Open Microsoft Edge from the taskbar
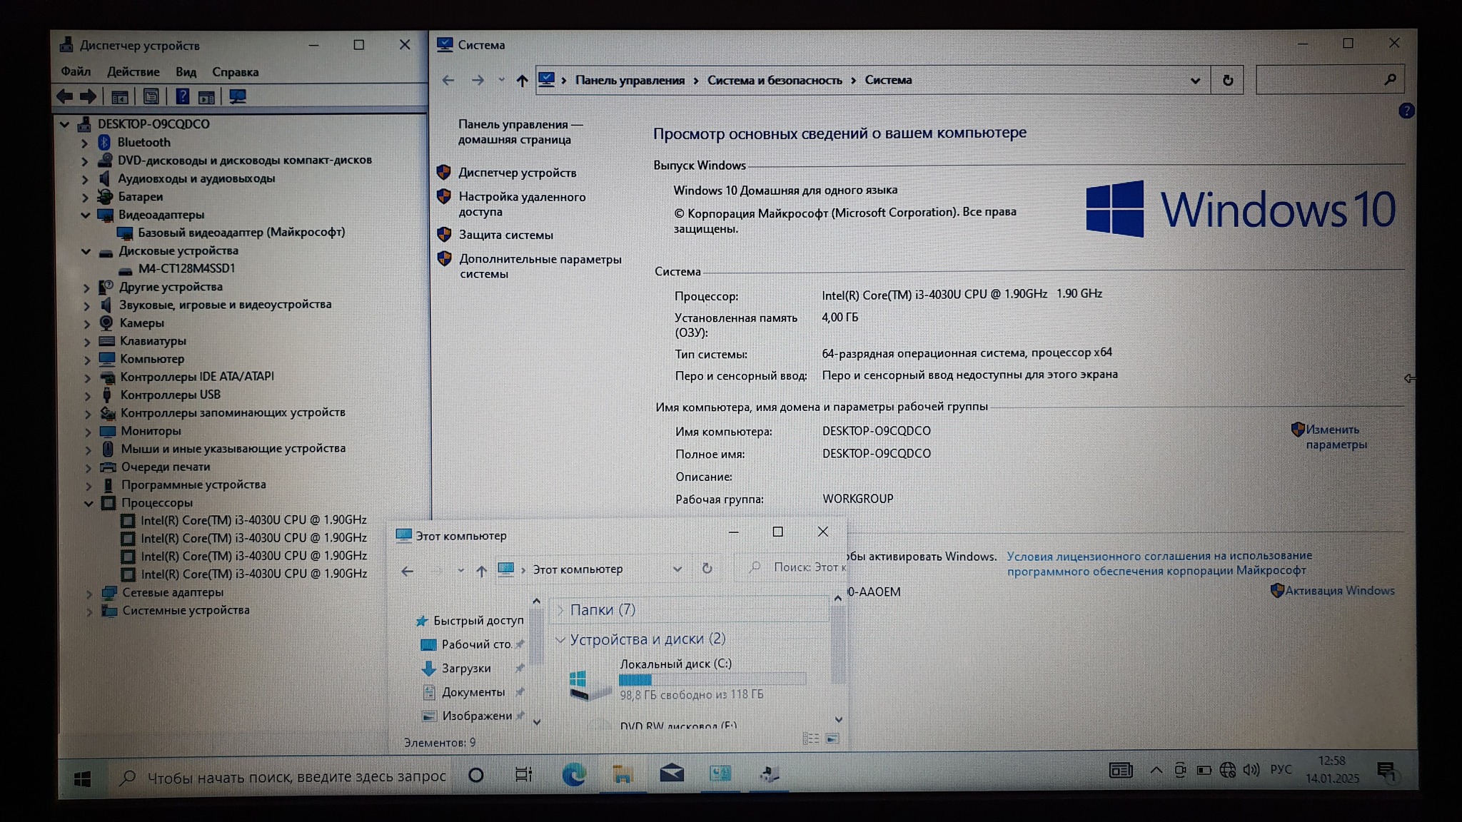This screenshot has height=822, width=1462. coord(574,774)
